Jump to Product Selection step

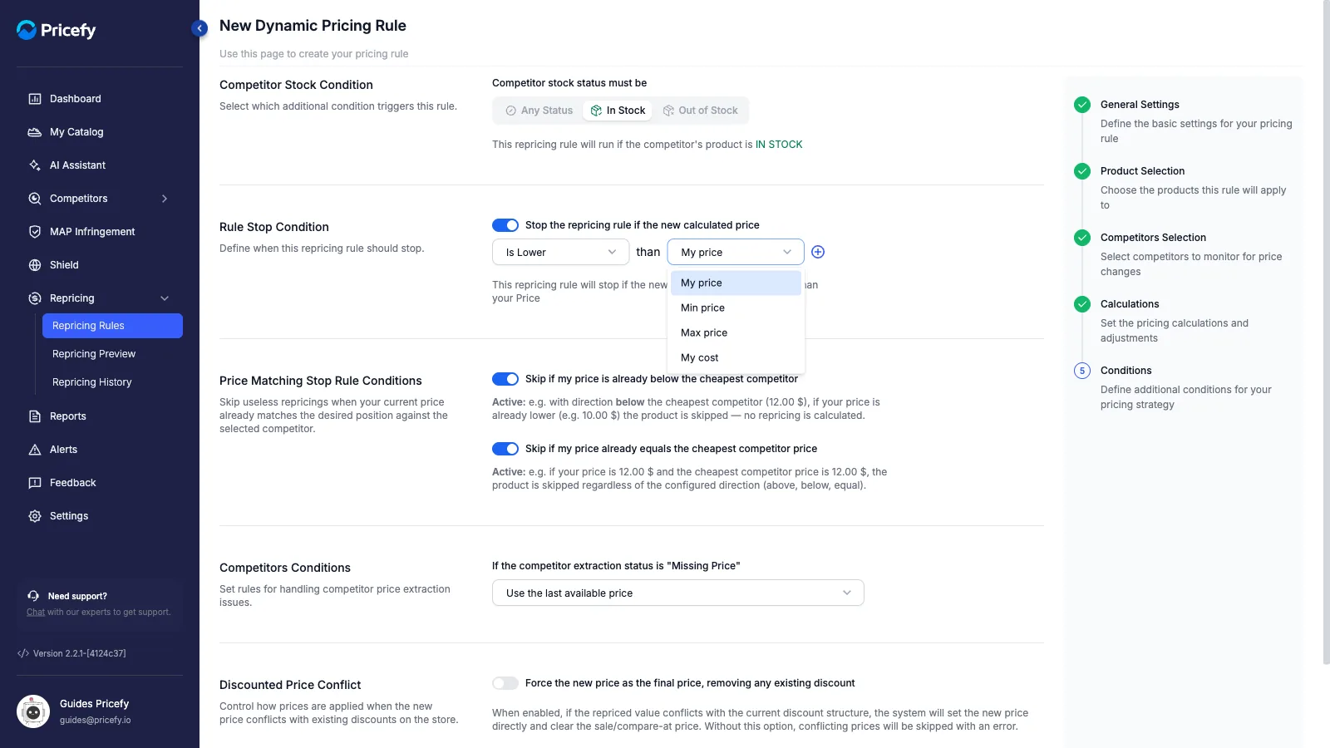[x=1142, y=171]
